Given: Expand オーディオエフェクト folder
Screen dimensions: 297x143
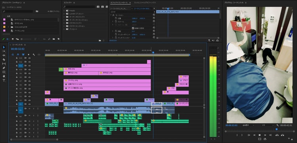Looking at the screenshot, I should pos(64,17).
